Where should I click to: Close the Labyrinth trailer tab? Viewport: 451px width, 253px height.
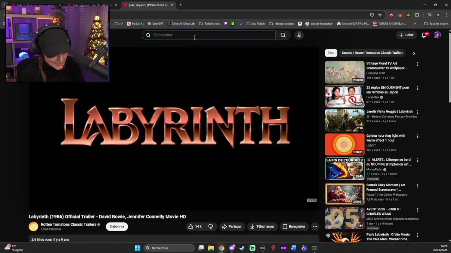172,5
